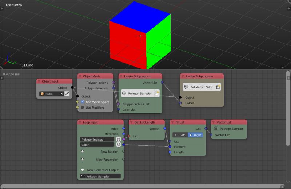Click the node editor horizontal scrollbar
The image size is (291, 189).
point(142,186)
